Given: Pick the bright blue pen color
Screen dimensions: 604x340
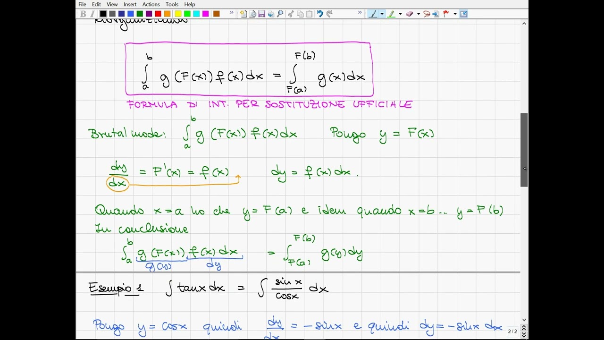Looking at the screenshot, I should 131,14.
